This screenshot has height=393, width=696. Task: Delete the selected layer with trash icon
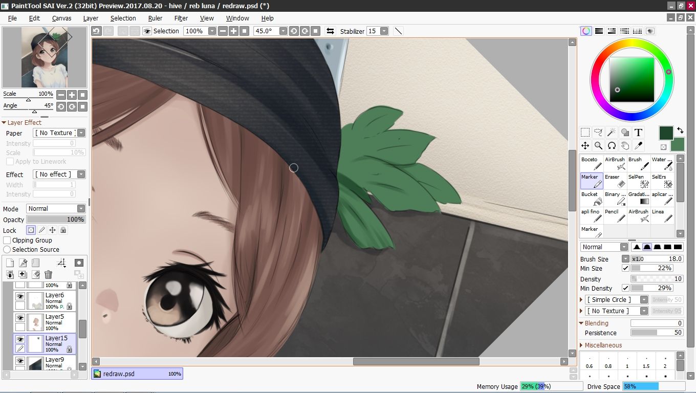coord(48,275)
